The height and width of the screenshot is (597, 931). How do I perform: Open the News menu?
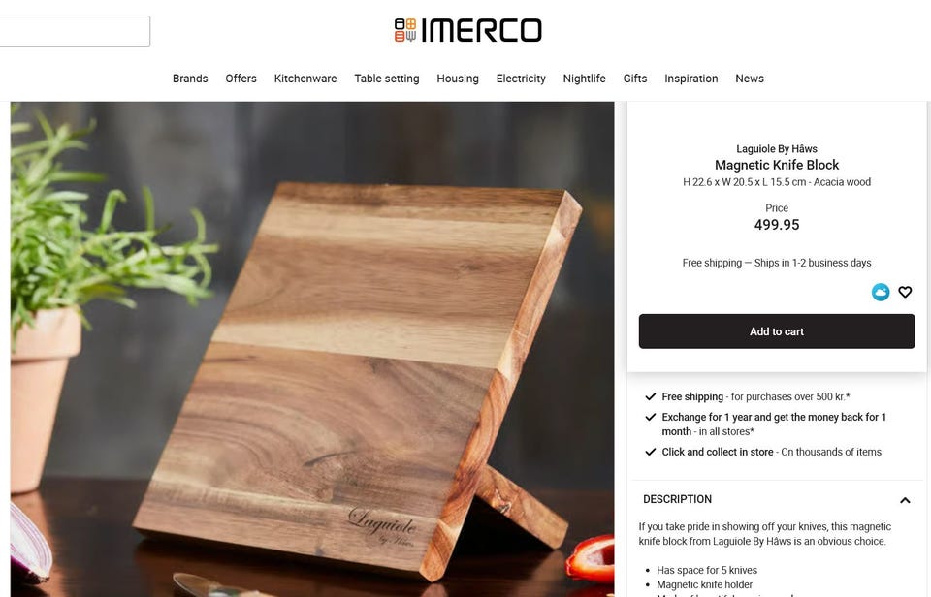(750, 79)
